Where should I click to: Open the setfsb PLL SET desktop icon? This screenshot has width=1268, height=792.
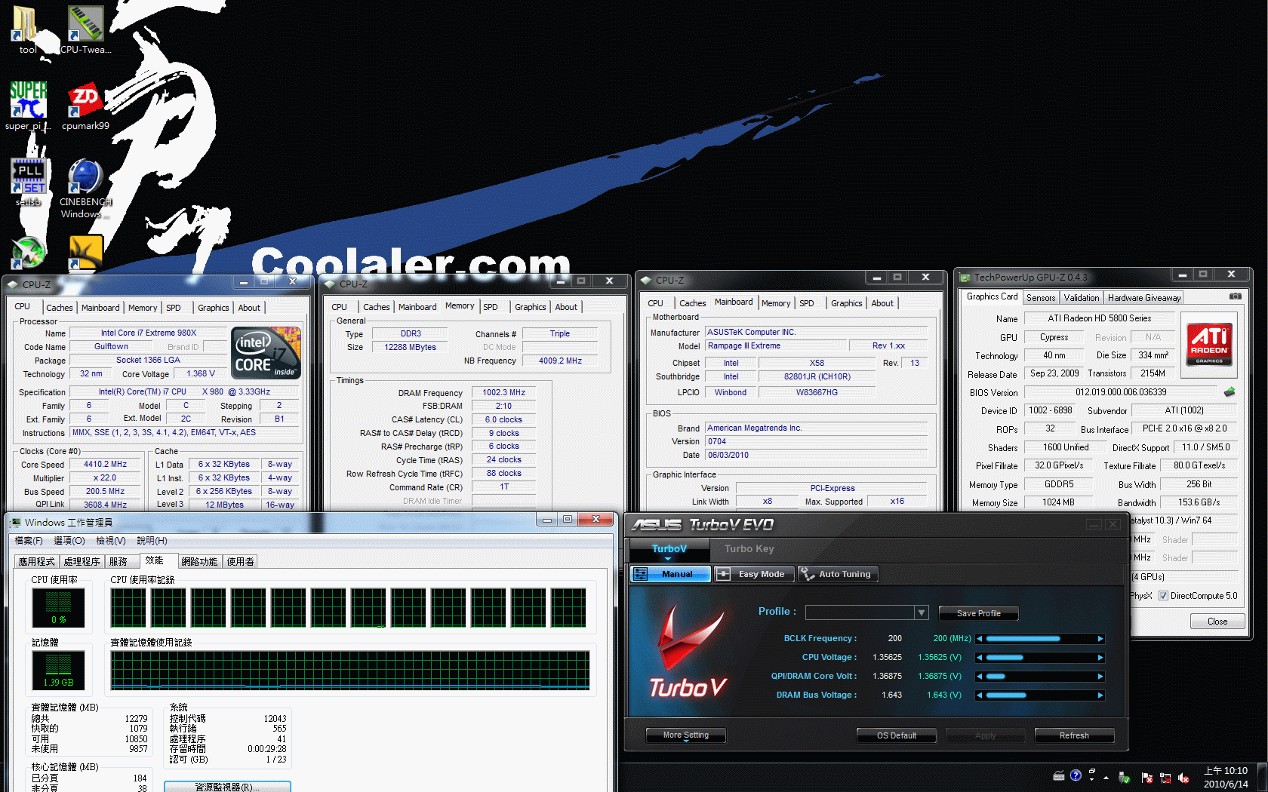click(x=28, y=181)
